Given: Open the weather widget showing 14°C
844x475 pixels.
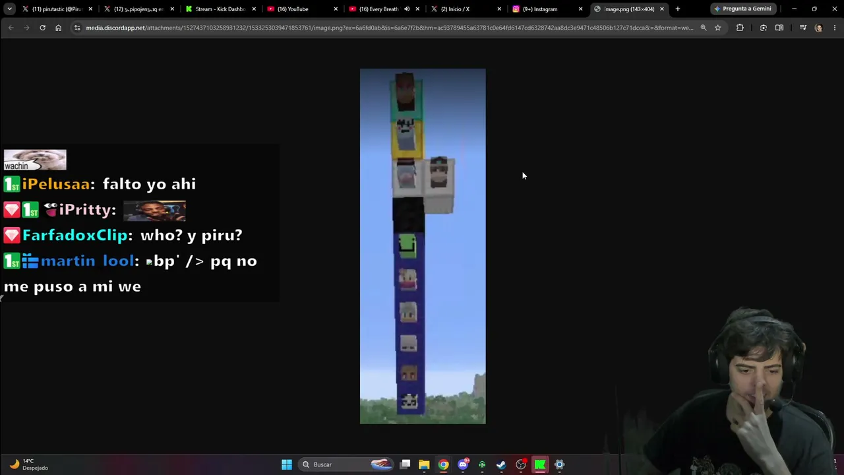Looking at the screenshot, I should pos(28,464).
